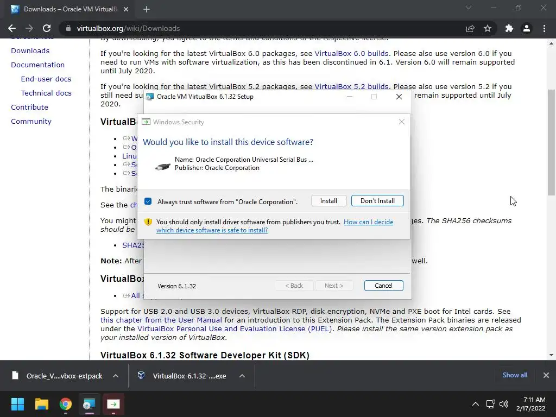This screenshot has width=556, height=417.
Task: Open File Explorer from the taskbar
Action: pos(41,404)
